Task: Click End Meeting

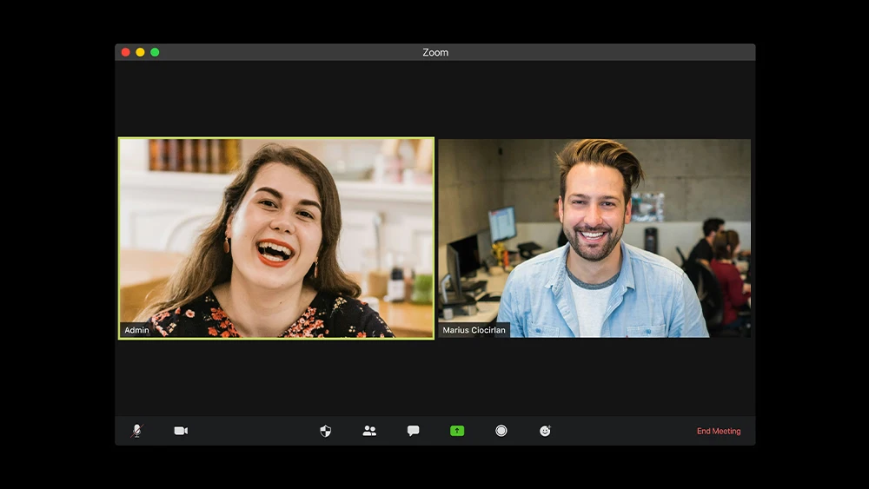Action: coord(719,431)
